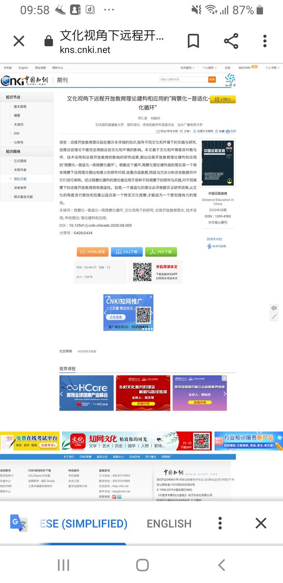Click the CNKI 中国知网 logo
The image size is (283, 583).
pos(25,80)
